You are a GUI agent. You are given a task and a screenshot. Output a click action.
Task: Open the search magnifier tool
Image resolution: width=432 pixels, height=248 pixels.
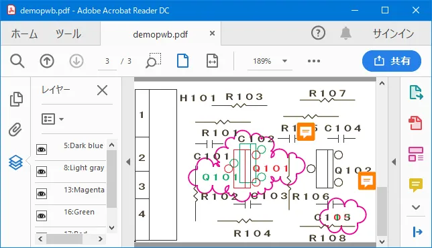point(17,61)
